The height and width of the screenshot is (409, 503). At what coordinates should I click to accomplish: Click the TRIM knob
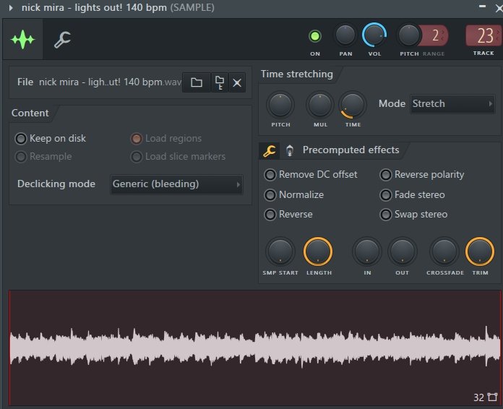click(x=480, y=251)
